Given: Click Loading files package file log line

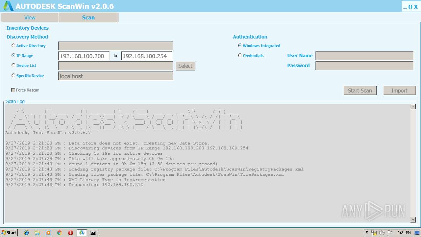Looking at the screenshot, I should click(145, 174).
